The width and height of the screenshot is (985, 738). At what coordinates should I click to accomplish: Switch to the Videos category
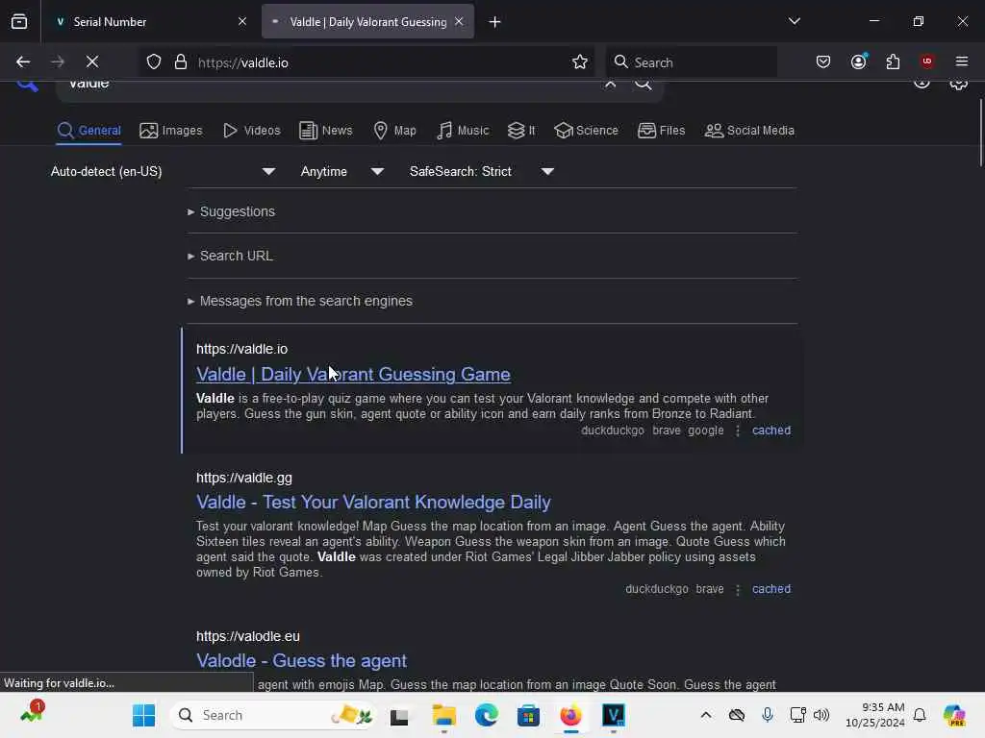(252, 131)
